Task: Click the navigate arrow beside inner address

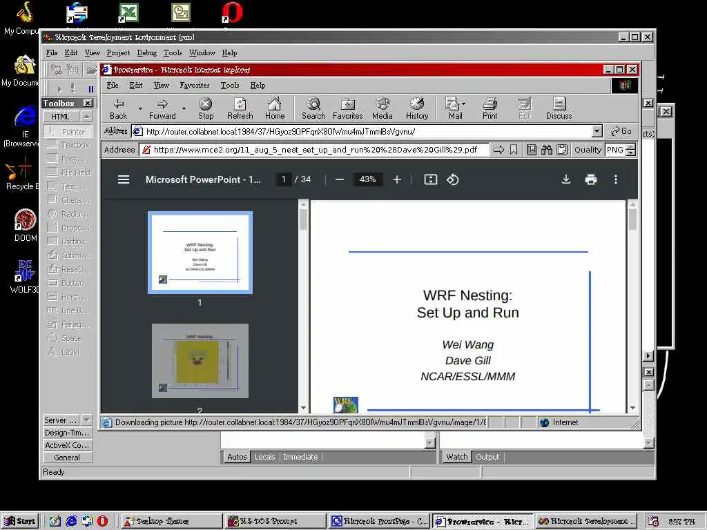Action: click(498, 150)
